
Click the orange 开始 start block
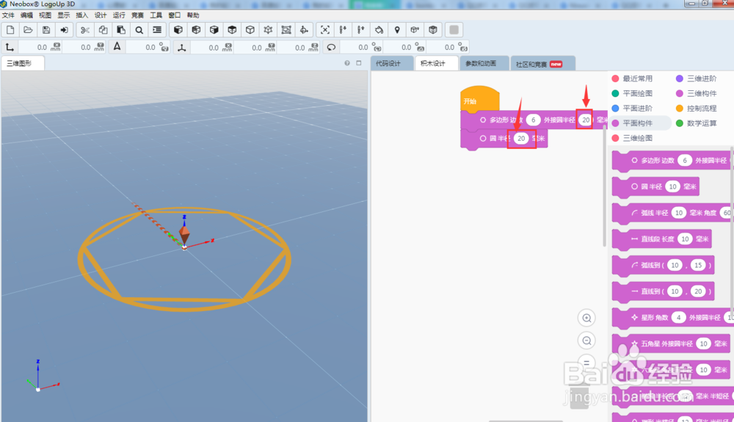(x=480, y=99)
